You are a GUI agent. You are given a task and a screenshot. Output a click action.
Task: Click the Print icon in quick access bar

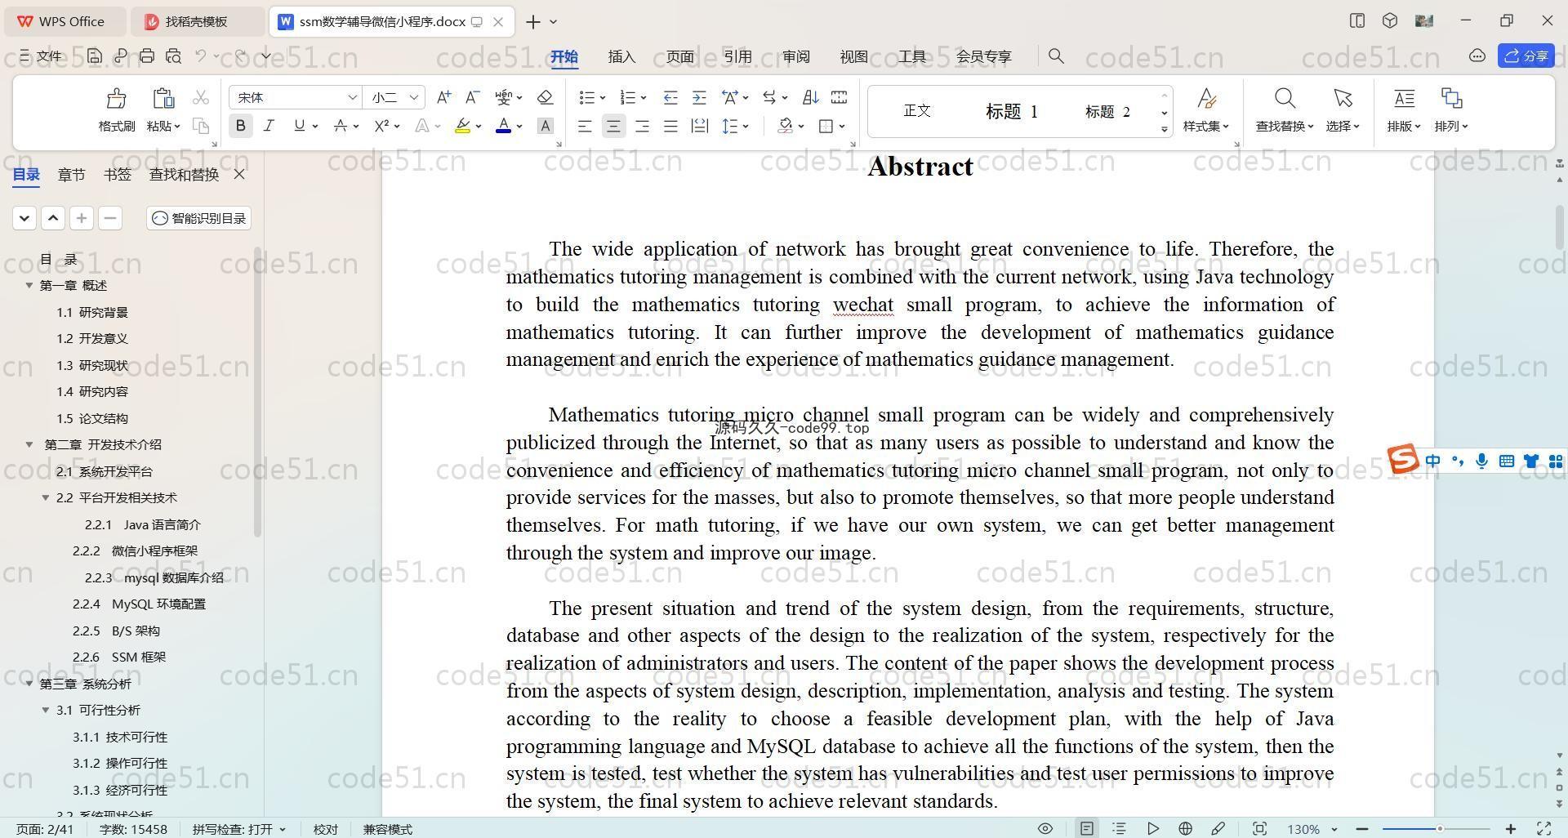coord(147,56)
